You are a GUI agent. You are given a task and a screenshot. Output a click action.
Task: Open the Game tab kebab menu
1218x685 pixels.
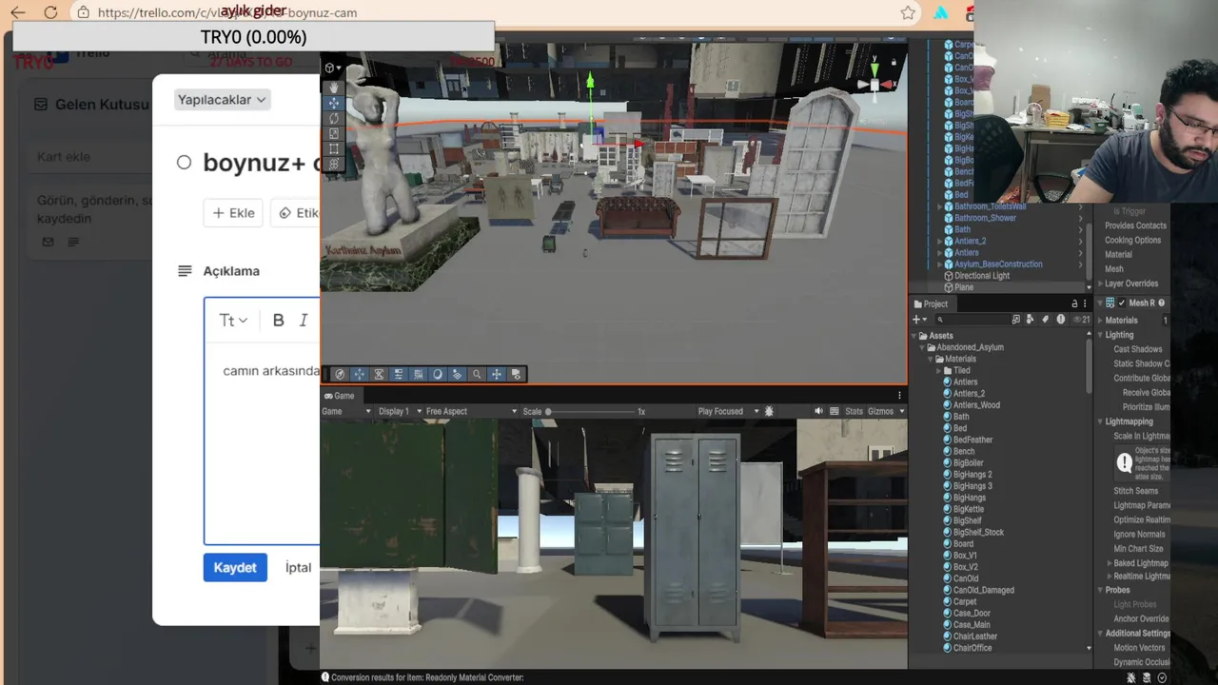(899, 396)
